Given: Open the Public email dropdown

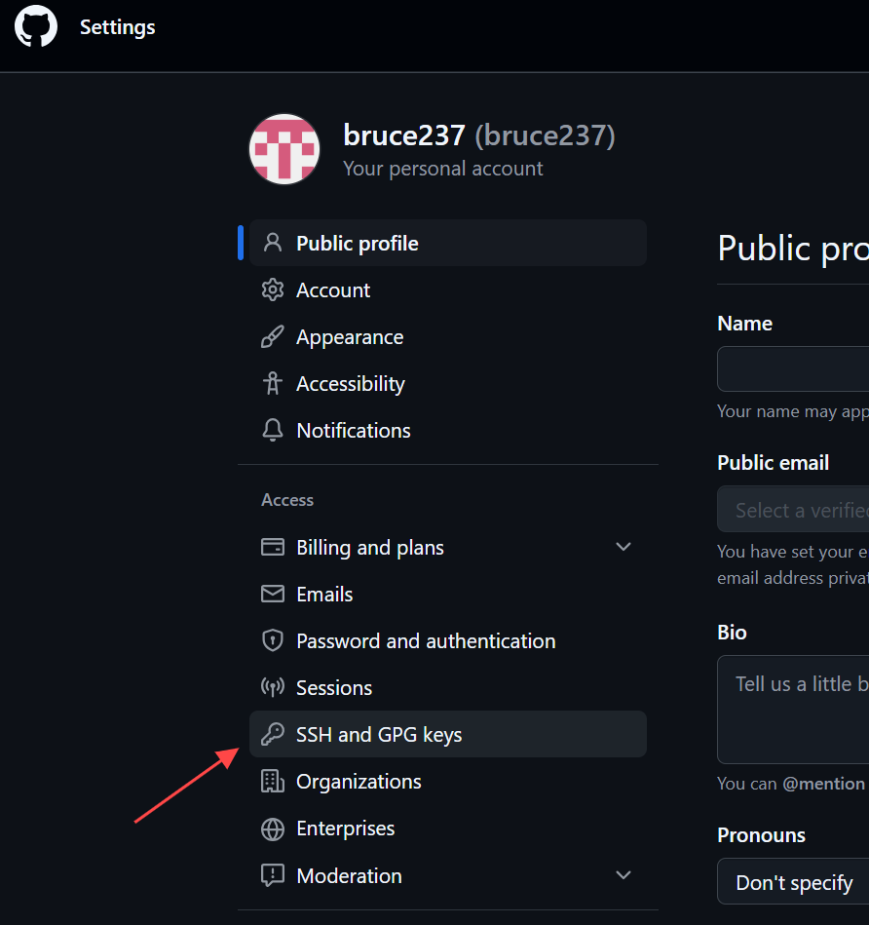Looking at the screenshot, I should click(793, 509).
